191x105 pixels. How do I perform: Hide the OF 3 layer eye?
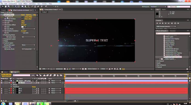click(x=2, y=89)
